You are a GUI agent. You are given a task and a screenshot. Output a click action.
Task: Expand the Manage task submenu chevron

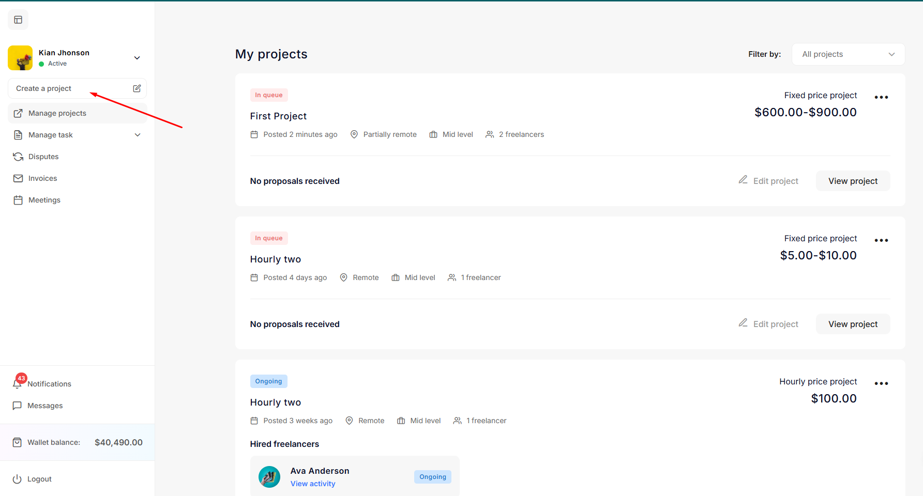coord(138,135)
